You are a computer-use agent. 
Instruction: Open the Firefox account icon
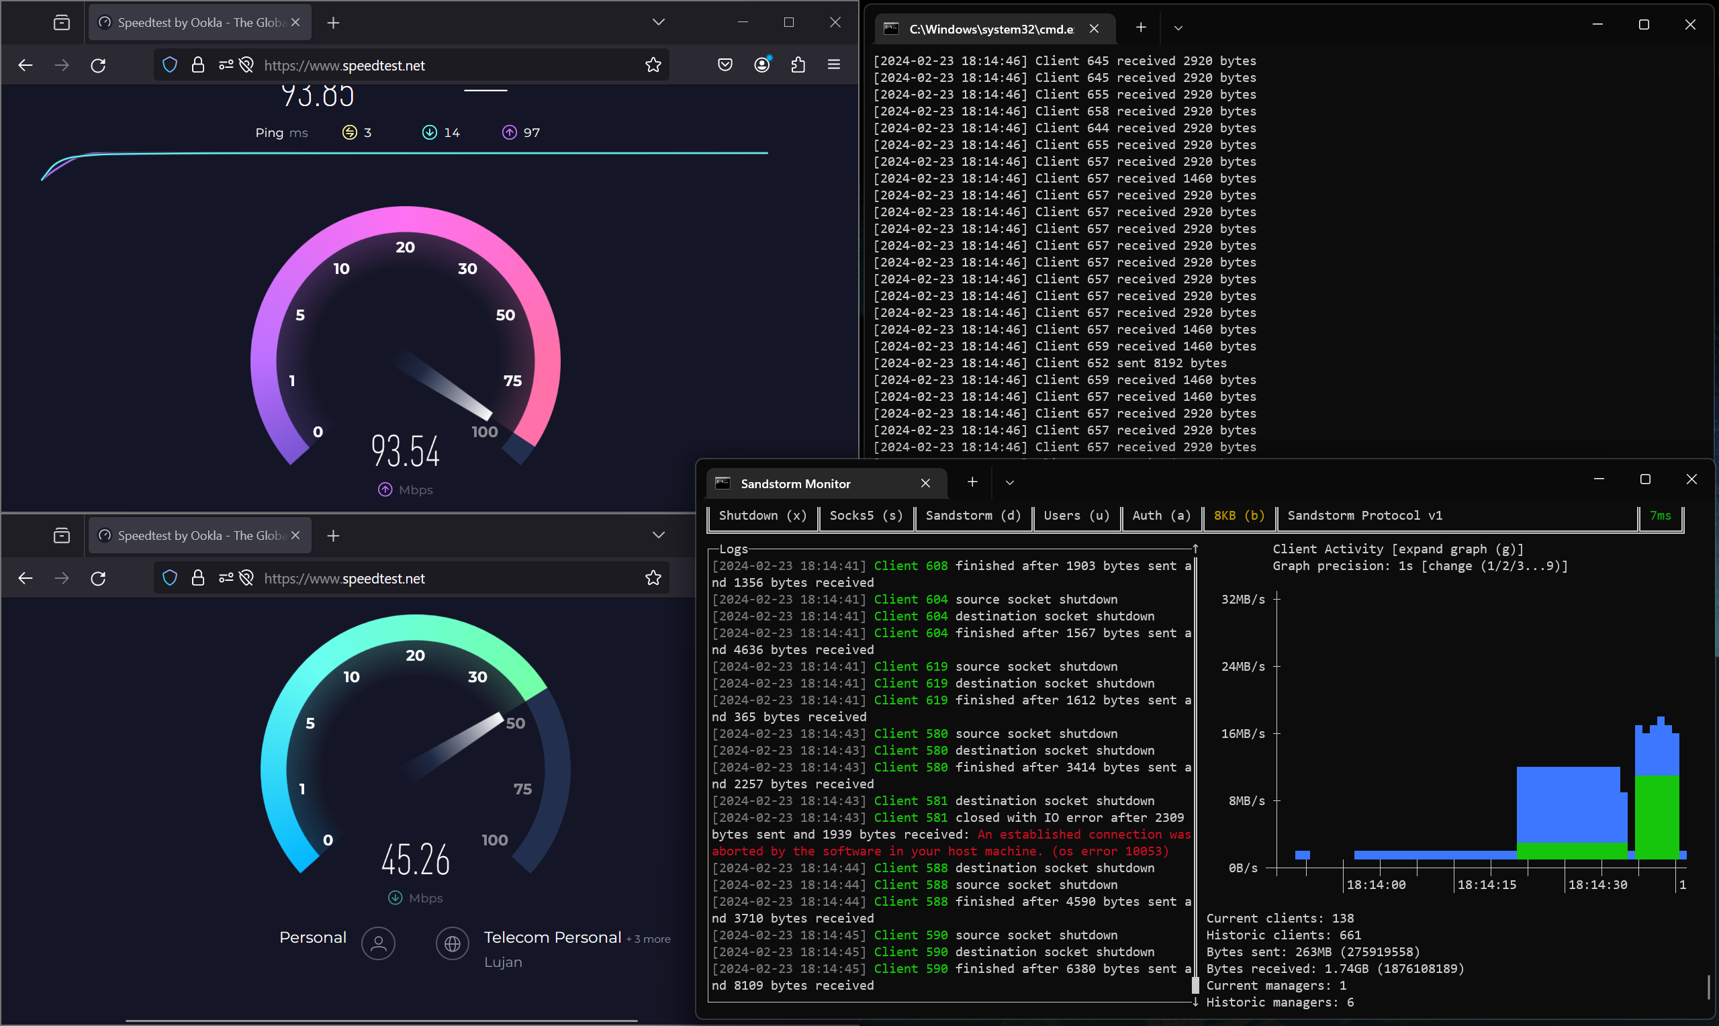[761, 65]
